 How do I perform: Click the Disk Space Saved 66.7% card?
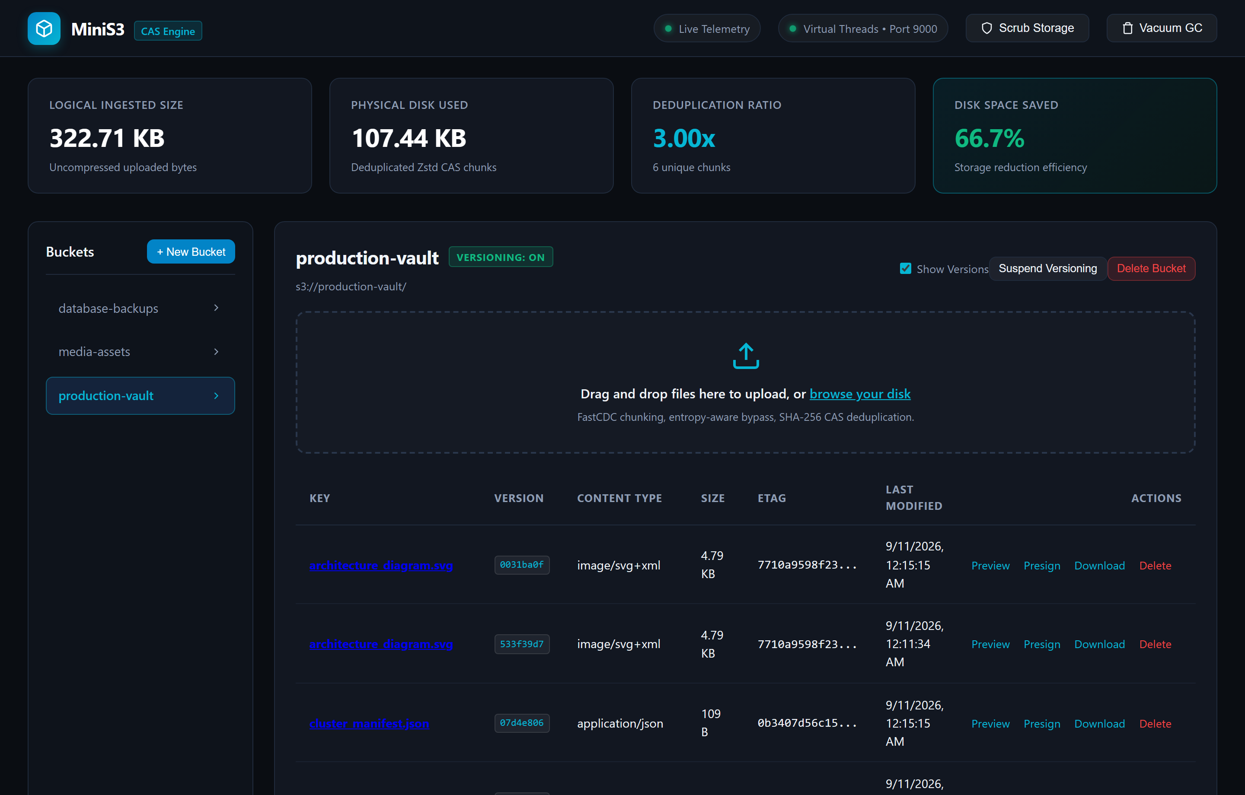(1074, 136)
